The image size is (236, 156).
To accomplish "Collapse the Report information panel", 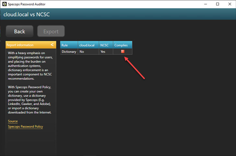I will click(x=52, y=45).
